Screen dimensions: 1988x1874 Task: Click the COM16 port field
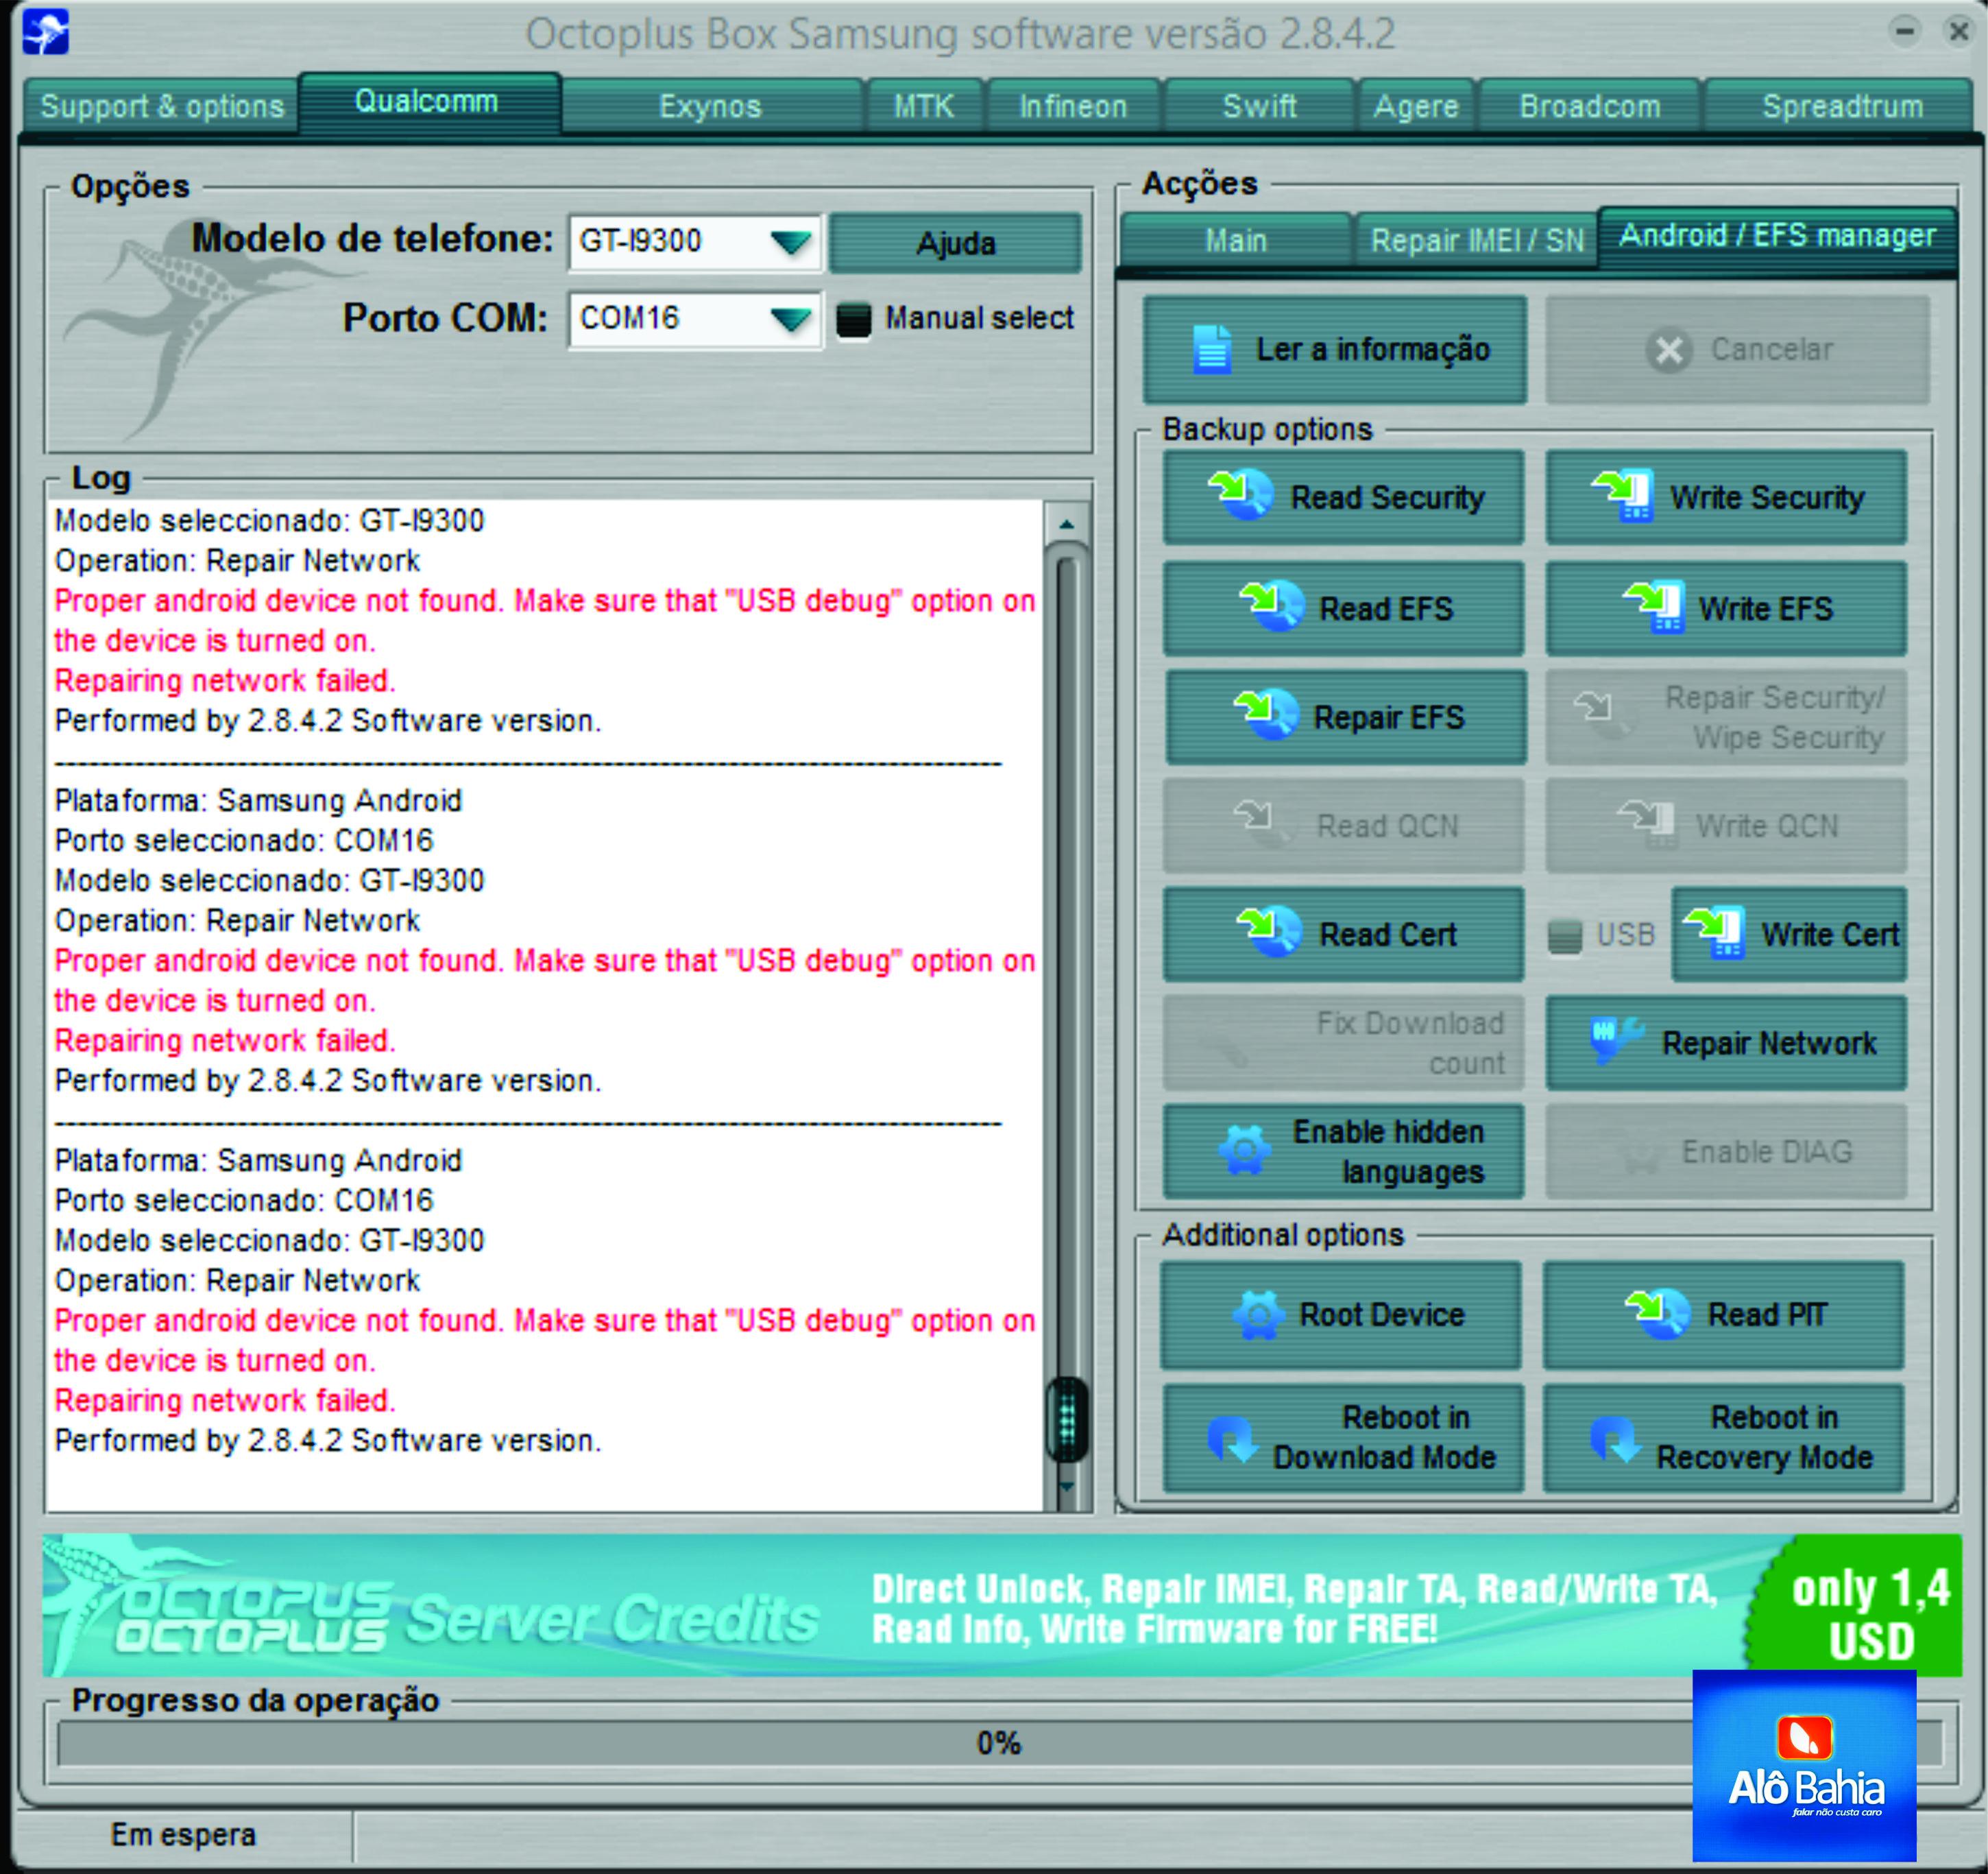tap(695, 319)
